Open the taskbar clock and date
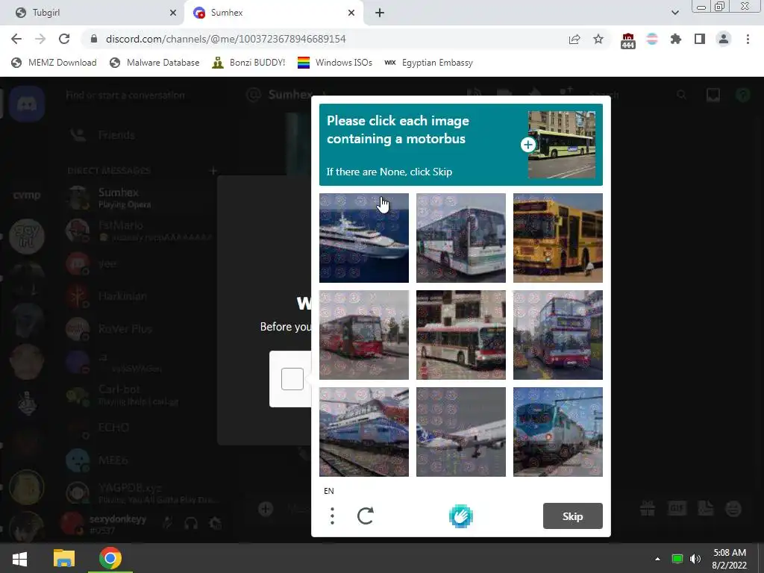Screen dimensions: 764x573 [730, 559]
